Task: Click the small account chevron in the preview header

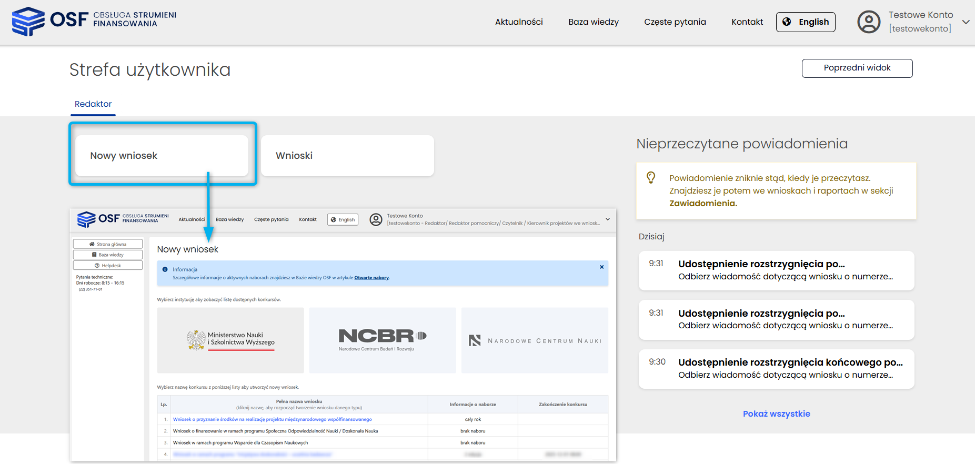Action: (x=608, y=219)
